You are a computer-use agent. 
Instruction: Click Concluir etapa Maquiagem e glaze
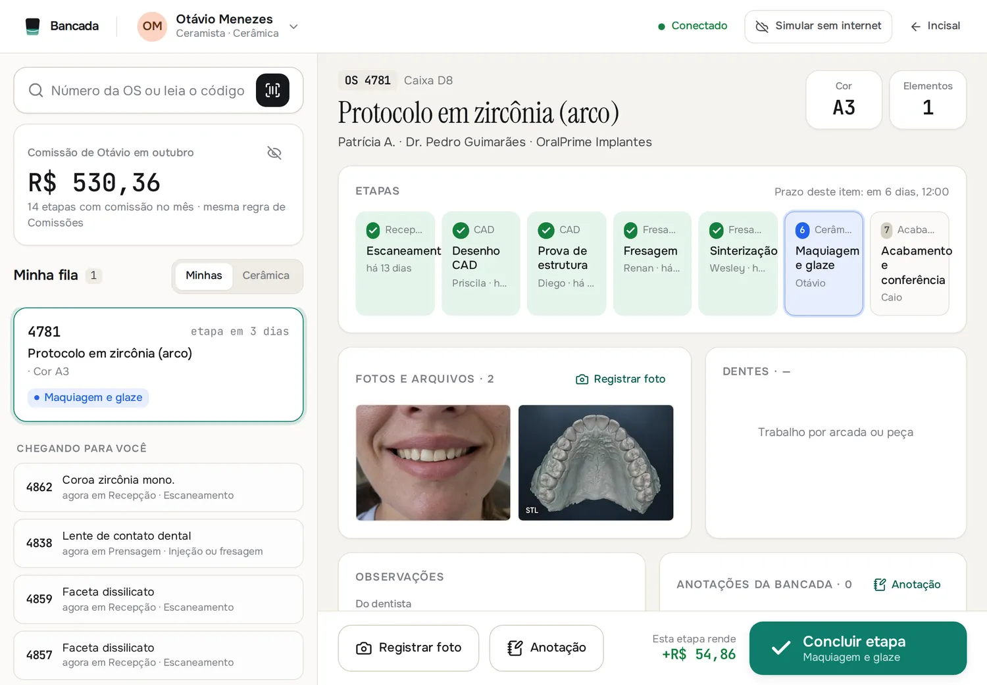coord(858,648)
